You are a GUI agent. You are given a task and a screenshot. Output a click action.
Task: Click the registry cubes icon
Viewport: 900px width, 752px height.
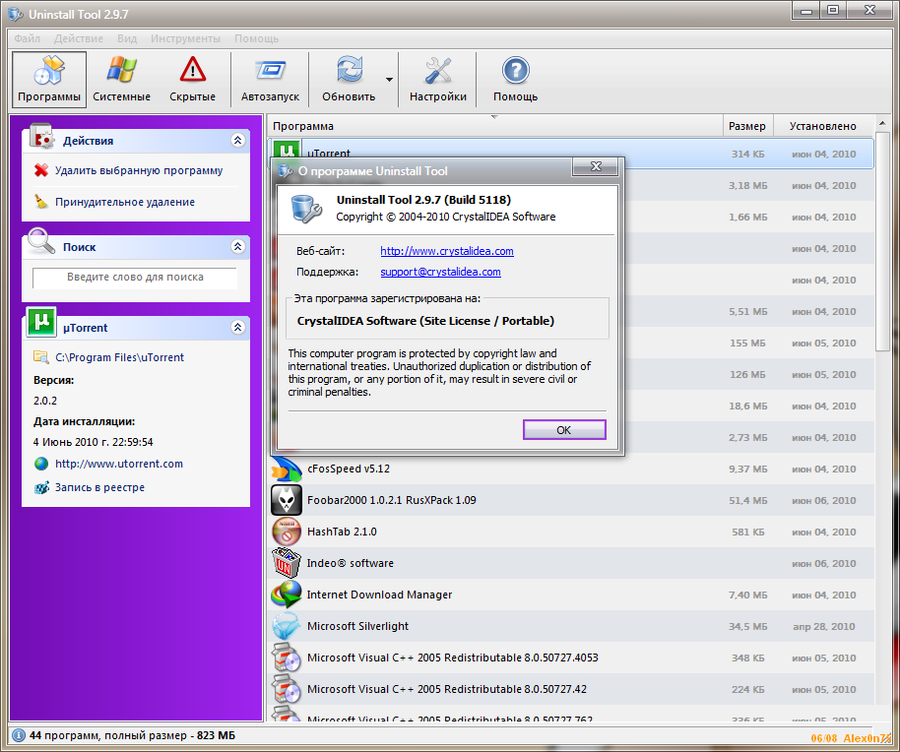(41, 487)
